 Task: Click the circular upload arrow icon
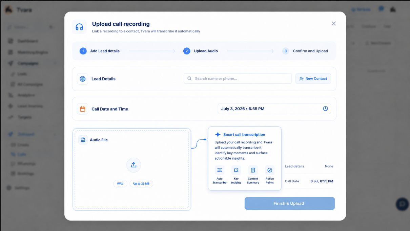(x=134, y=165)
